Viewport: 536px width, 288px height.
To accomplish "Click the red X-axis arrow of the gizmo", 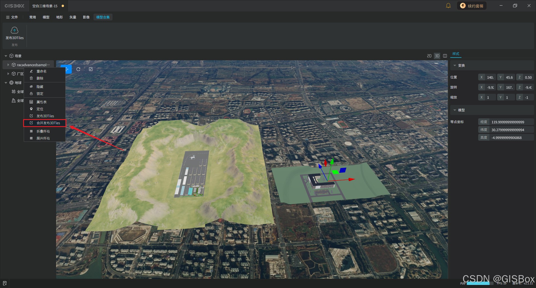I will (x=351, y=179).
